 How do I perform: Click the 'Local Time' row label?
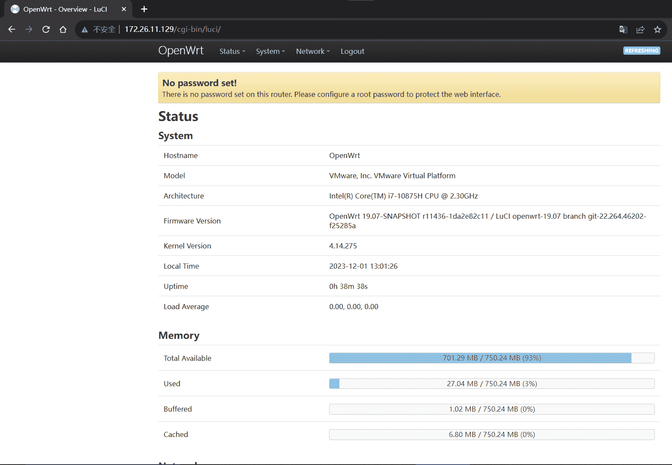181,266
